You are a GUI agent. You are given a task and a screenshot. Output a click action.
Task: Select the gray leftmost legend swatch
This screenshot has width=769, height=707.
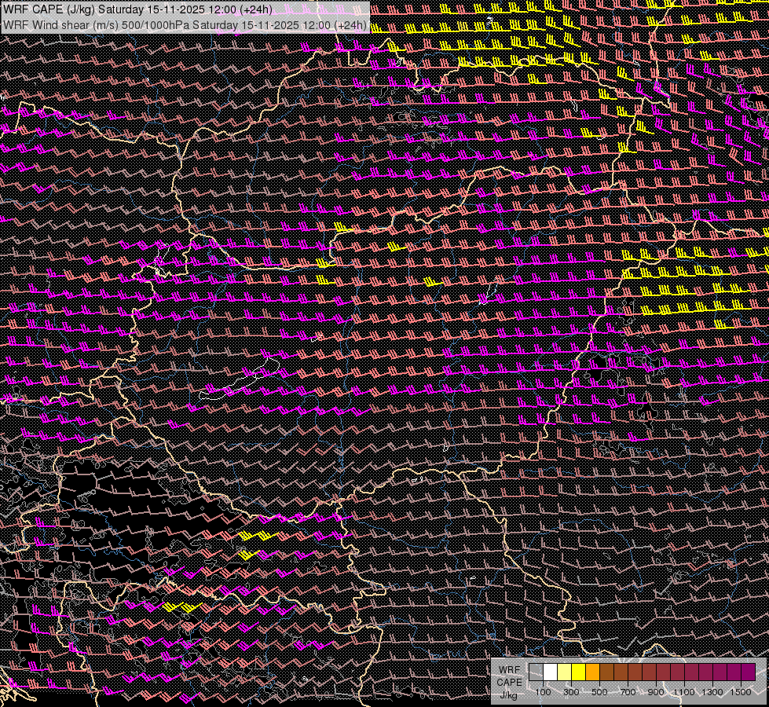536,672
